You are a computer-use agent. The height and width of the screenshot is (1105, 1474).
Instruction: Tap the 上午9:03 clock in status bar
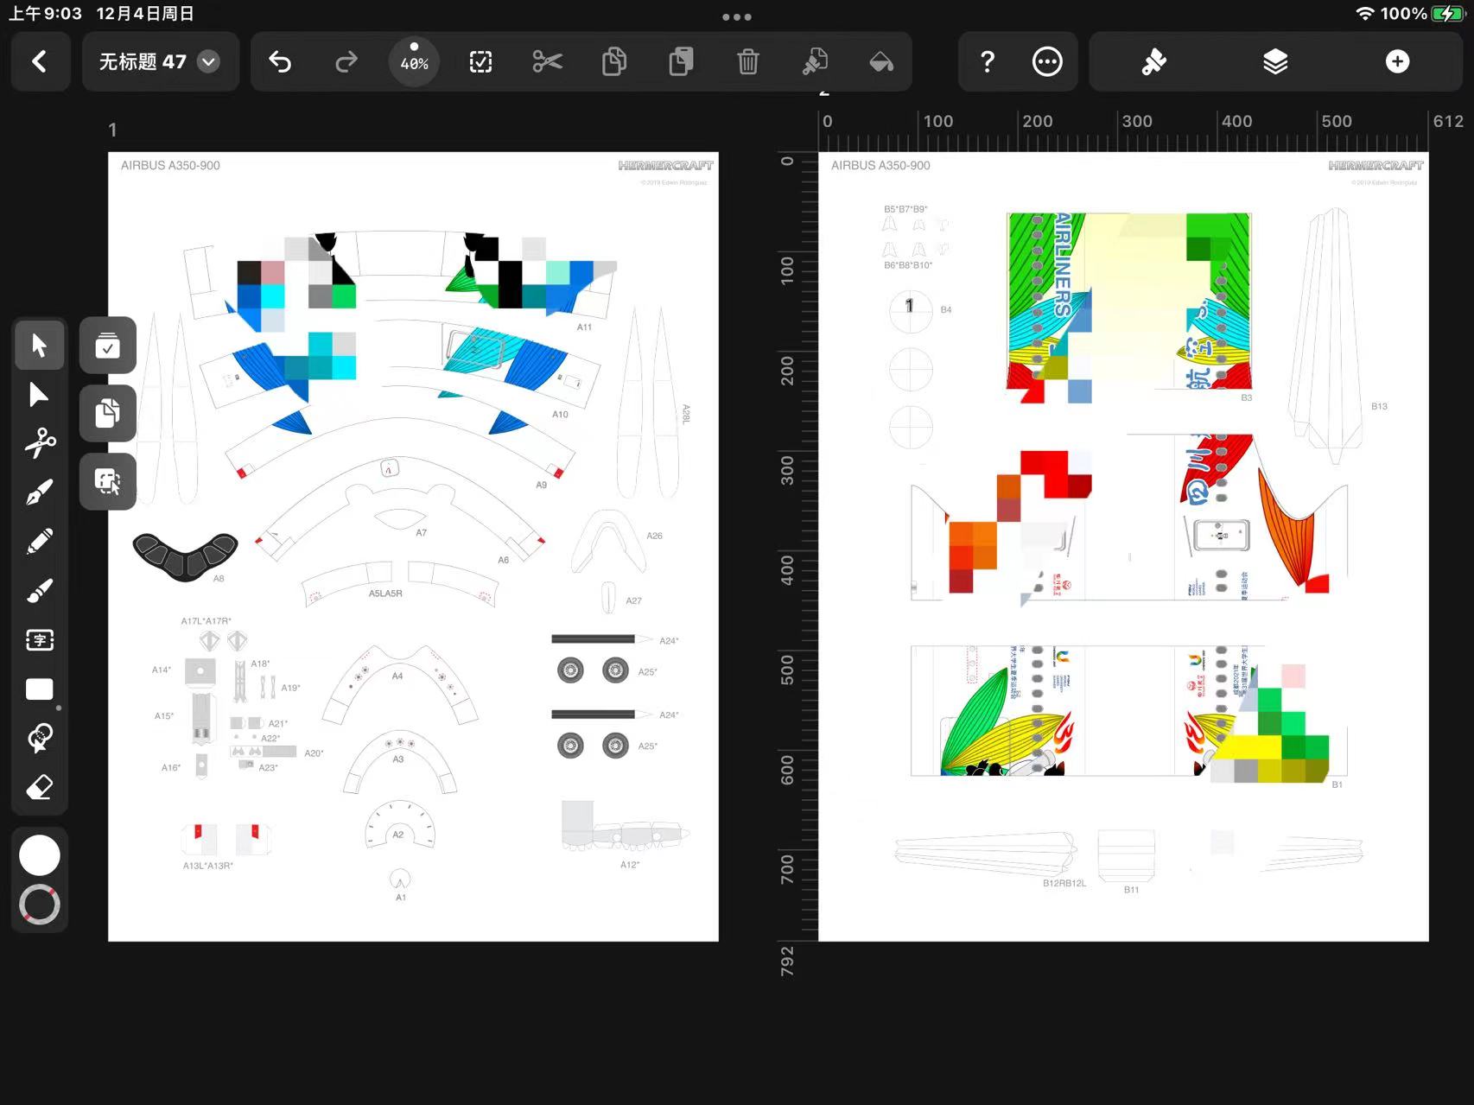(x=45, y=14)
